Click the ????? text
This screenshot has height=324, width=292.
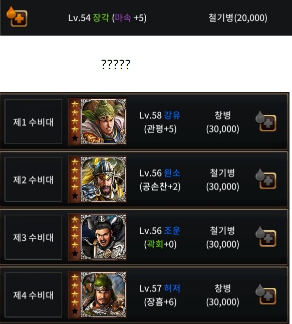[116, 64]
